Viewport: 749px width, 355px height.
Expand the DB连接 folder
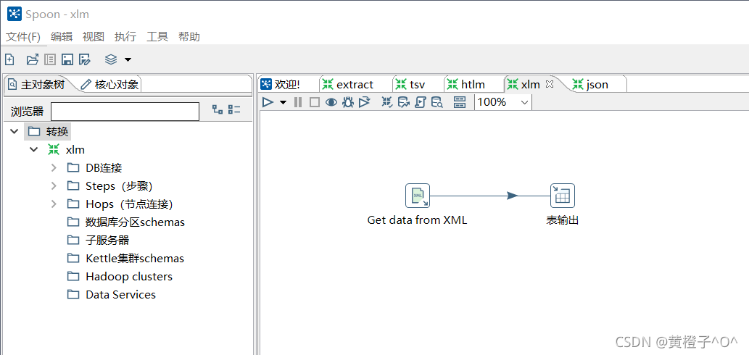54,167
